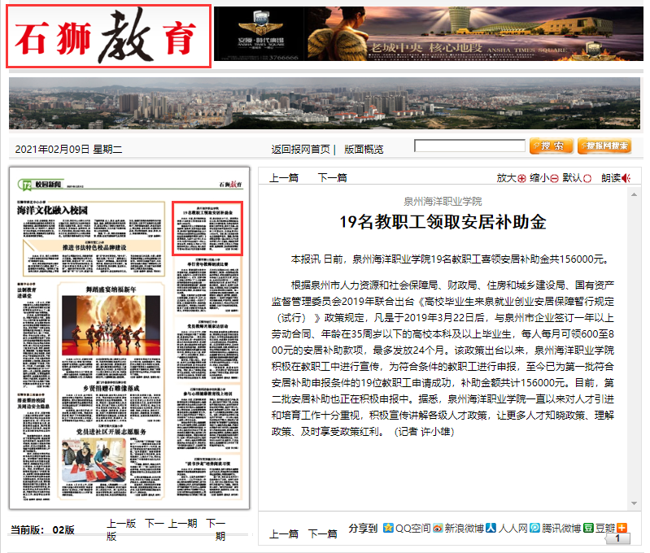650x553 pixels.
Task: Share article to QQ空间
Action: (388, 529)
